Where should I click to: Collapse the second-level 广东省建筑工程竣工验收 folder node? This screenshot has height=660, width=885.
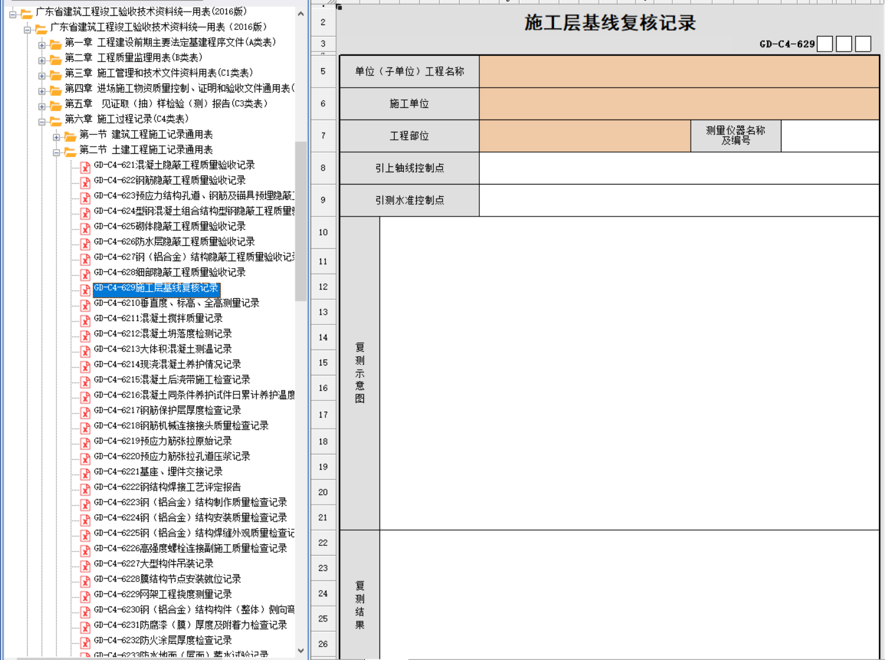tap(27, 29)
